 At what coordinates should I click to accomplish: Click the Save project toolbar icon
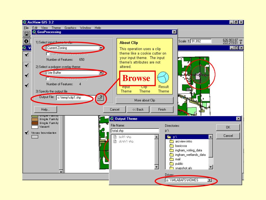(x=26, y=34)
